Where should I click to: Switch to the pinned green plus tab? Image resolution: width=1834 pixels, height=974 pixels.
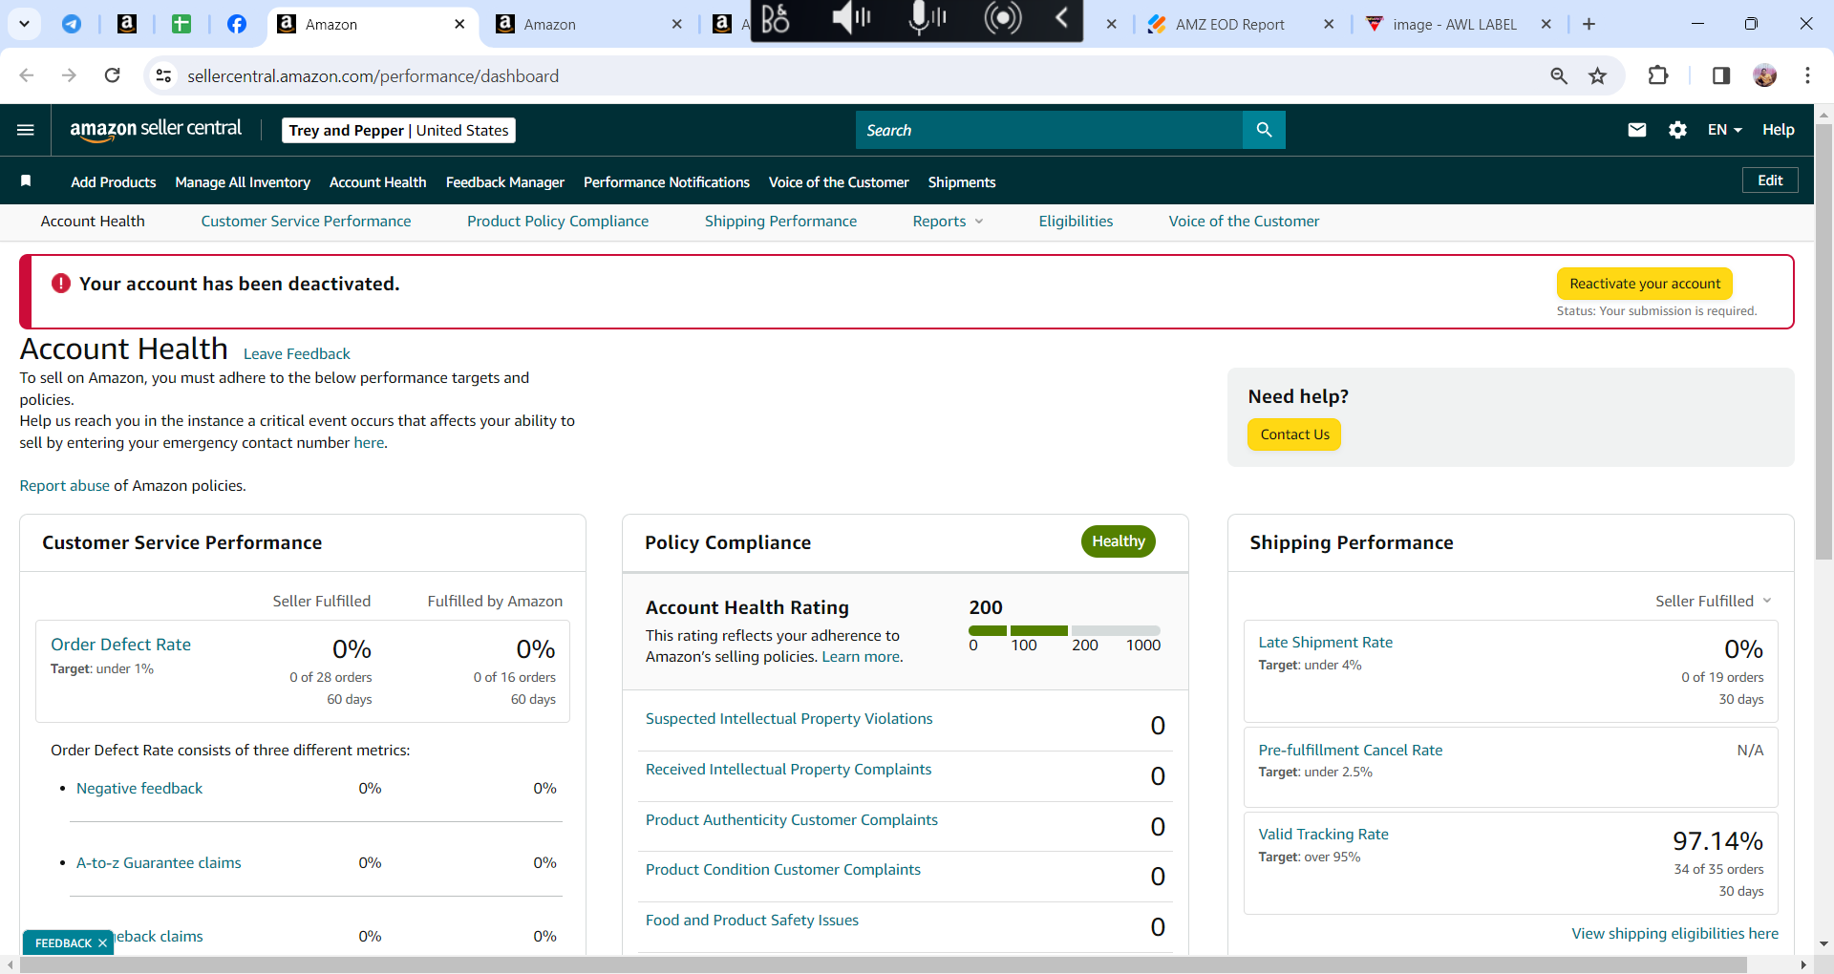181,24
